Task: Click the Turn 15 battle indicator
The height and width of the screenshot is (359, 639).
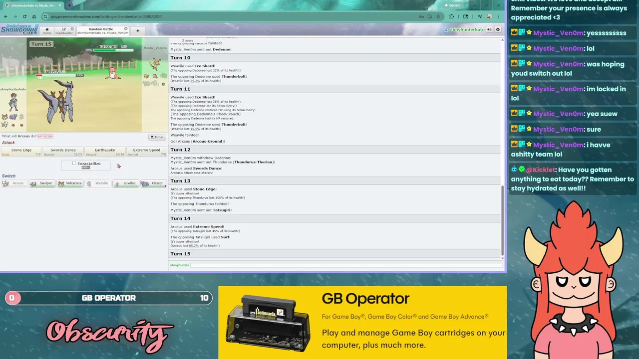Action: point(41,44)
